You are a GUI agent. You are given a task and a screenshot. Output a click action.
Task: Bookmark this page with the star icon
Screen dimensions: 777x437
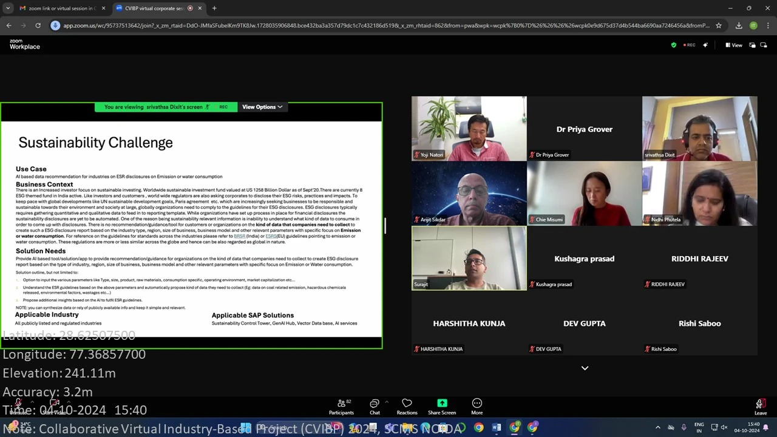[x=719, y=25]
